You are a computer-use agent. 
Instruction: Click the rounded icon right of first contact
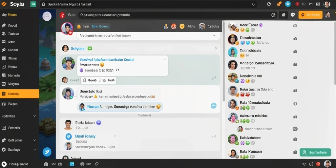pos(295,26)
